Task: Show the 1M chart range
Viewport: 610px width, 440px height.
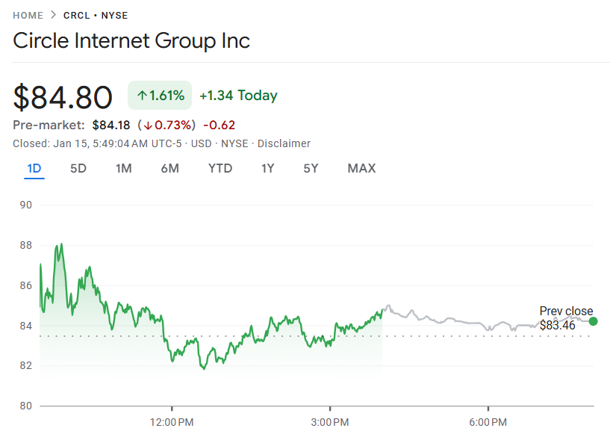Action: pos(123,168)
